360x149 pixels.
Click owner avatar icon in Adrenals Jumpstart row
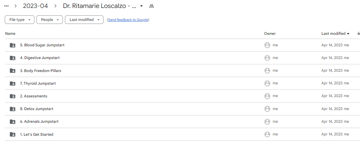(x=267, y=122)
